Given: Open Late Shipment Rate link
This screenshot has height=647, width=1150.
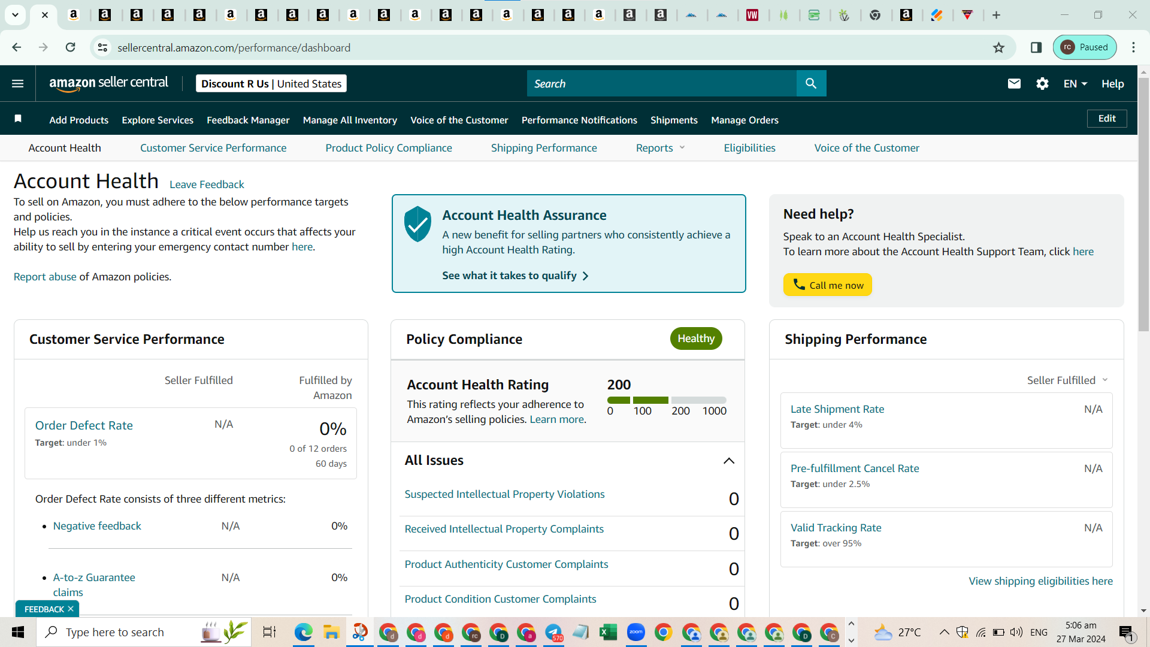Looking at the screenshot, I should 837,409.
